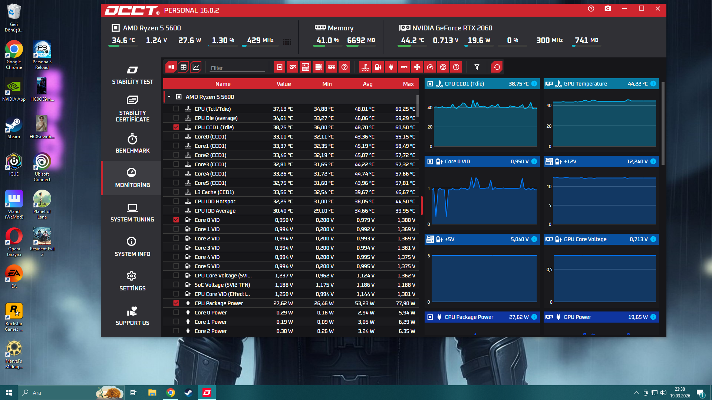Image resolution: width=712 pixels, height=400 pixels.
Task: Show info for GPU Core Voltage graph
Action: 653,239
